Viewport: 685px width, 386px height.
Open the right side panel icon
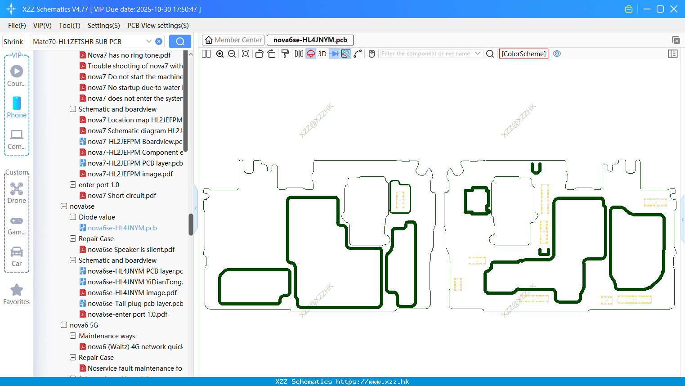[x=673, y=54]
